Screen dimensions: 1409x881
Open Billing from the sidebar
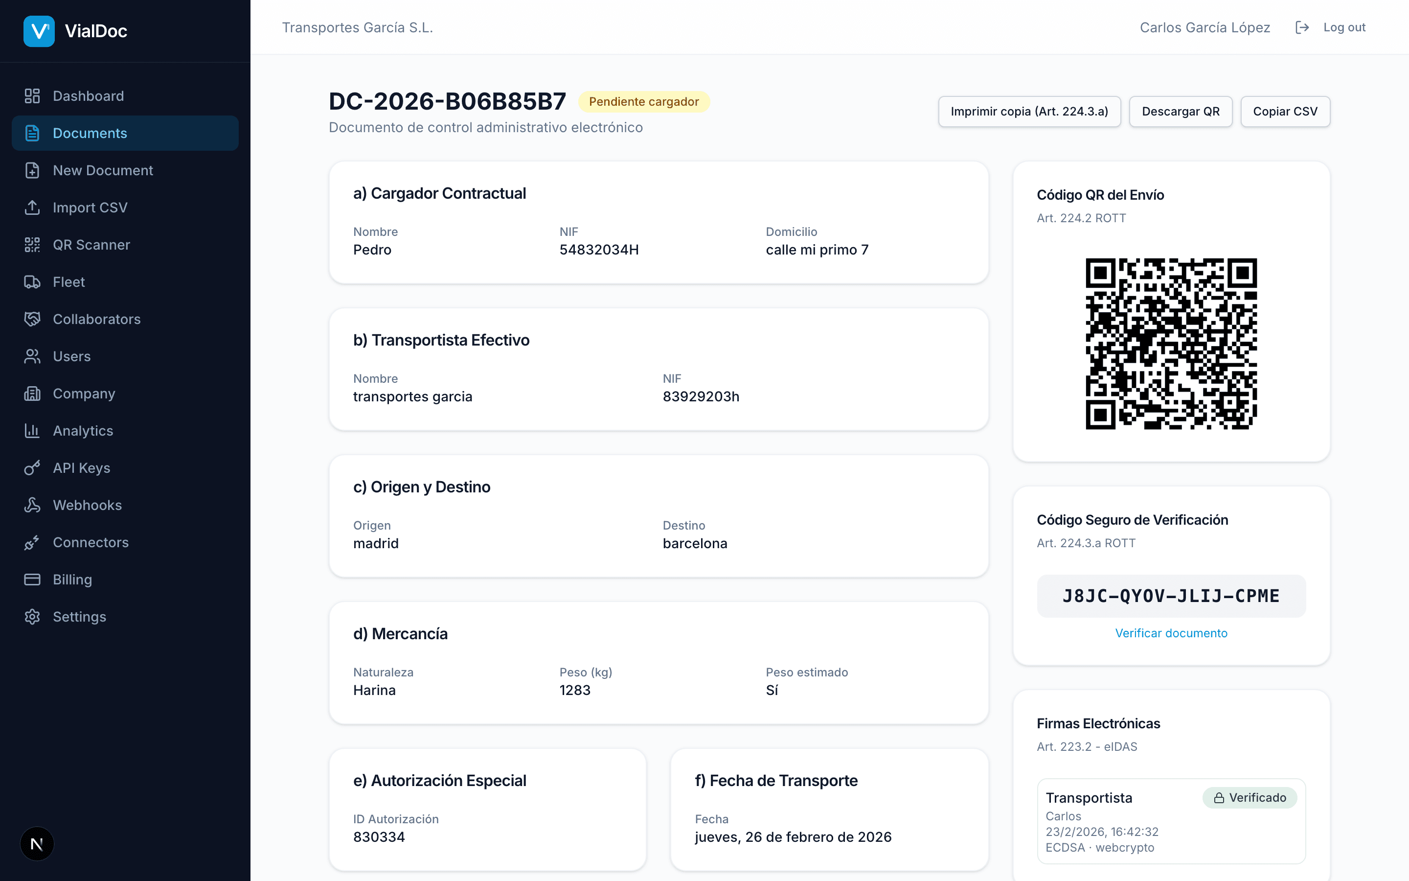tap(72, 579)
